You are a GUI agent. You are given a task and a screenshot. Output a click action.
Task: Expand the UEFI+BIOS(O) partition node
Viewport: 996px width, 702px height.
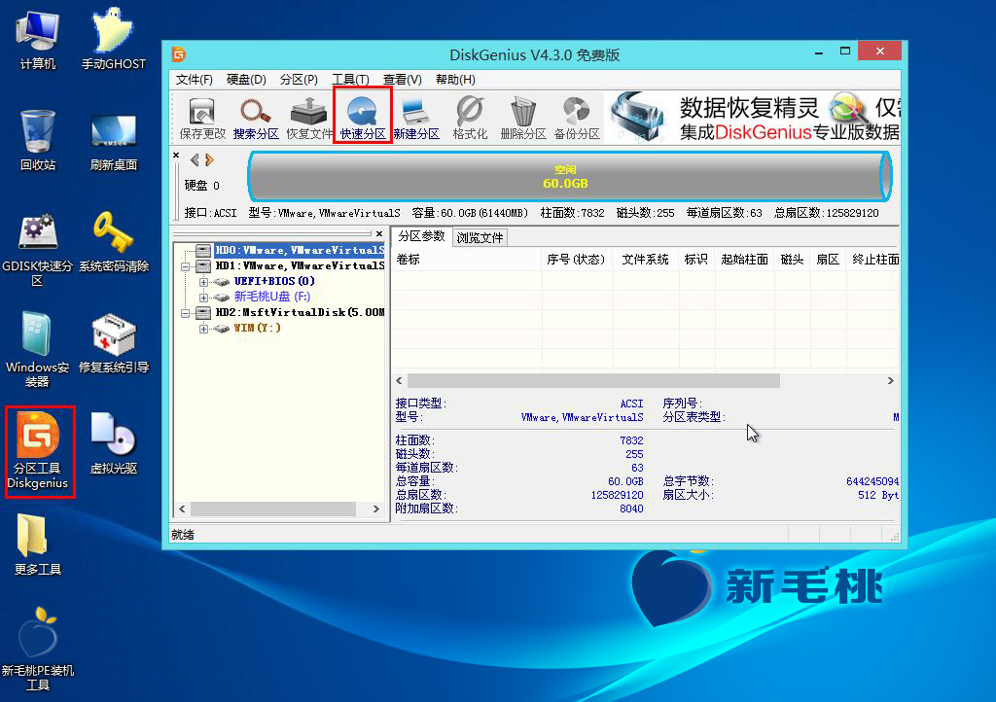tap(203, 282)
